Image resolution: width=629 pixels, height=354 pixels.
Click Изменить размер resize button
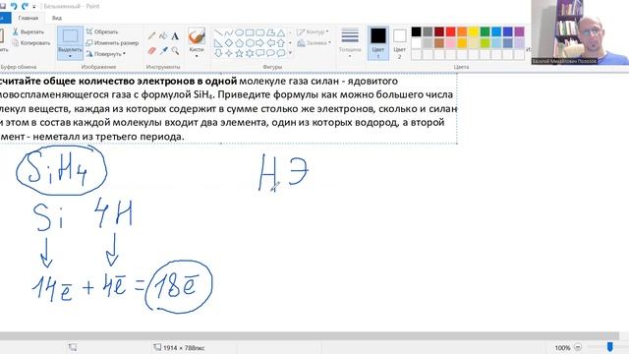coord(112,42)
